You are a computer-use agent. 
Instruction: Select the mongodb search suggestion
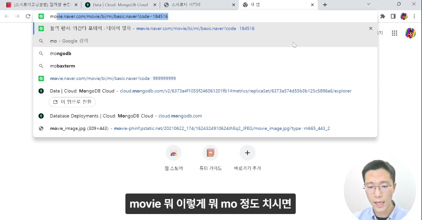coord(205,53)
